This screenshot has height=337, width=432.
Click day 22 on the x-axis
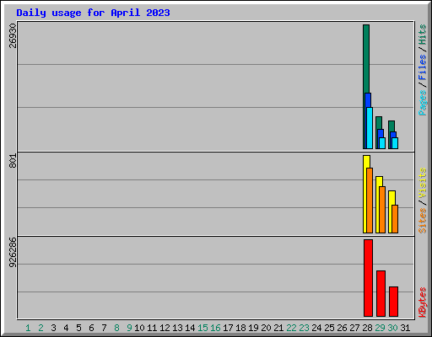tap(291, 328)
